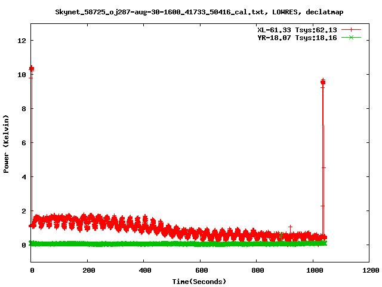Screen dimensions: 382x287
Task: Click the Power (Kelvin) axis label
Action: (6, 144)
